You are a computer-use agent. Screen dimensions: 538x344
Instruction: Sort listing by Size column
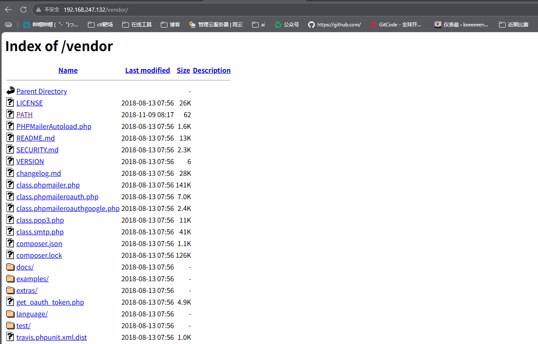point(183,70)
